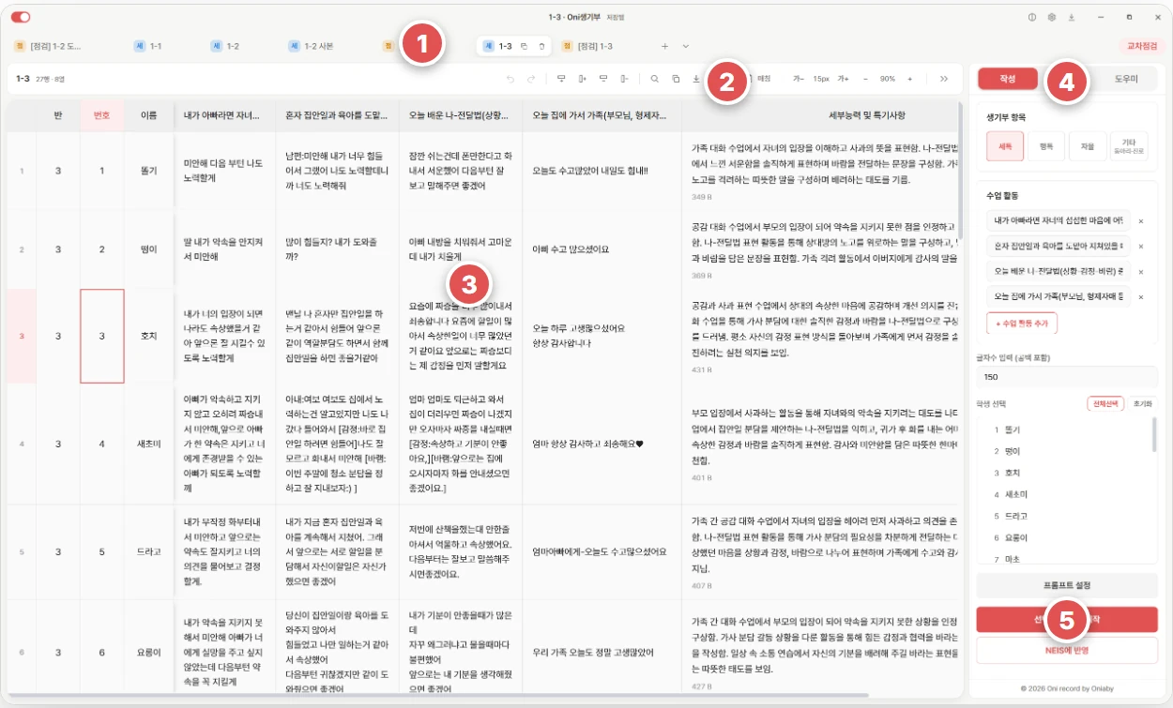Viewport: 1173px width, 708px height.
Task: Open the settings gear in the title bar
Action: (1052, 17)
